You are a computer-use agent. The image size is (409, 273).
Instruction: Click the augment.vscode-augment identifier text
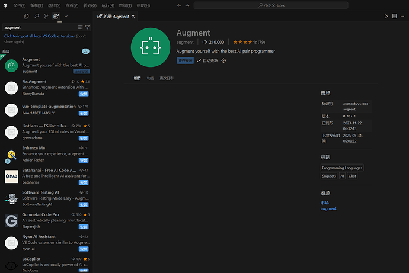point(356,106)
